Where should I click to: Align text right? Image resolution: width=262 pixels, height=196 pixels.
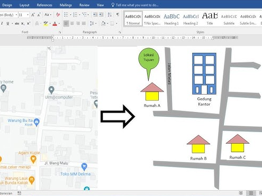78,23
